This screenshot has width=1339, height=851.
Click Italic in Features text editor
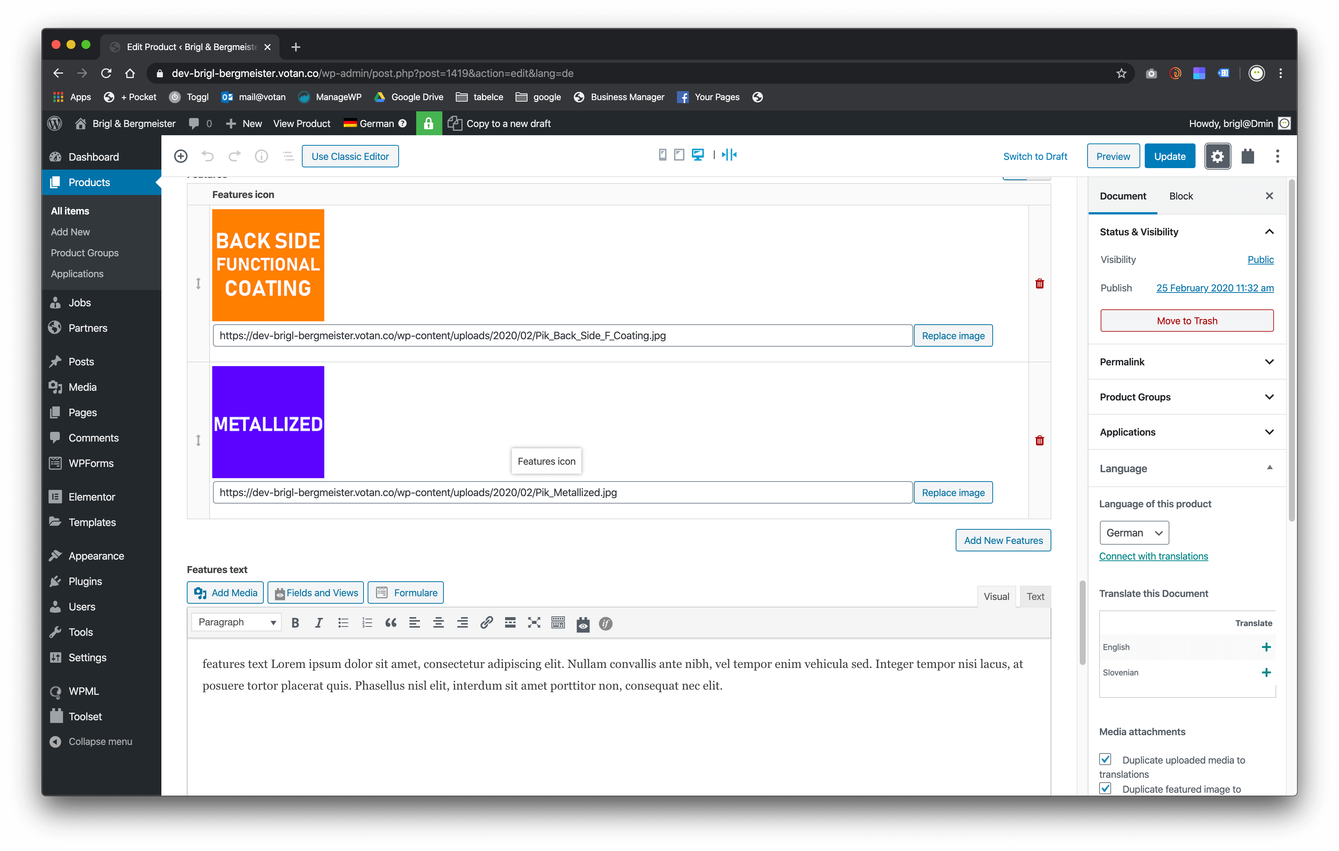coord(319,623)
